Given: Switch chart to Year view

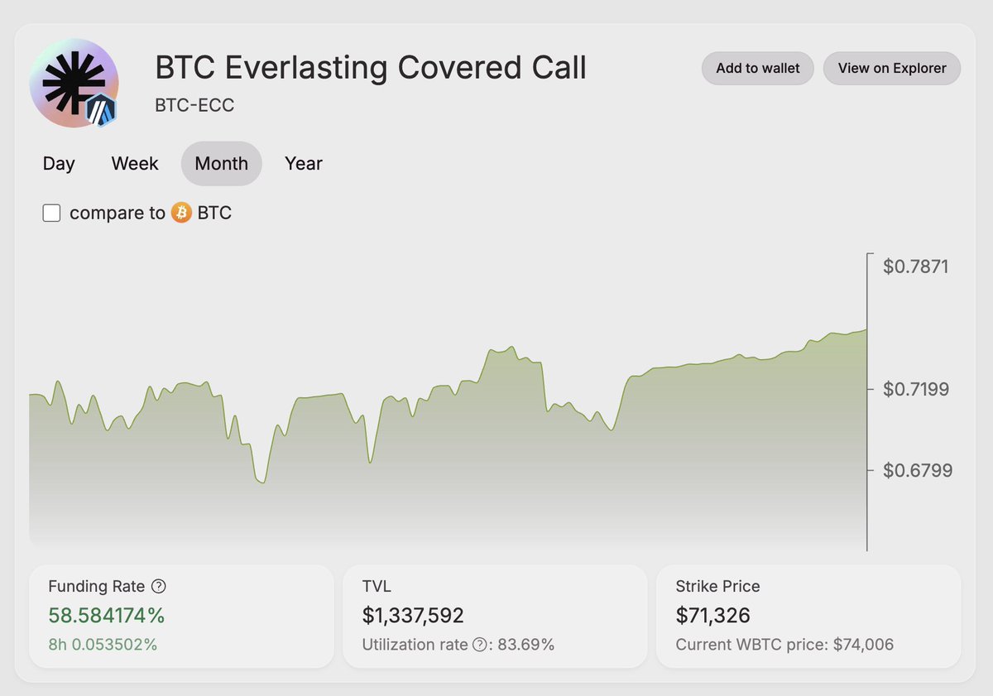Looking at the screenshot, I should [x=304, y=164].
